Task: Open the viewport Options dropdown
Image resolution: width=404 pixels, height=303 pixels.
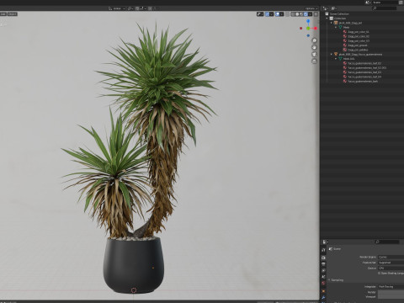Action: pyautogui.click(x=311, y=8)
